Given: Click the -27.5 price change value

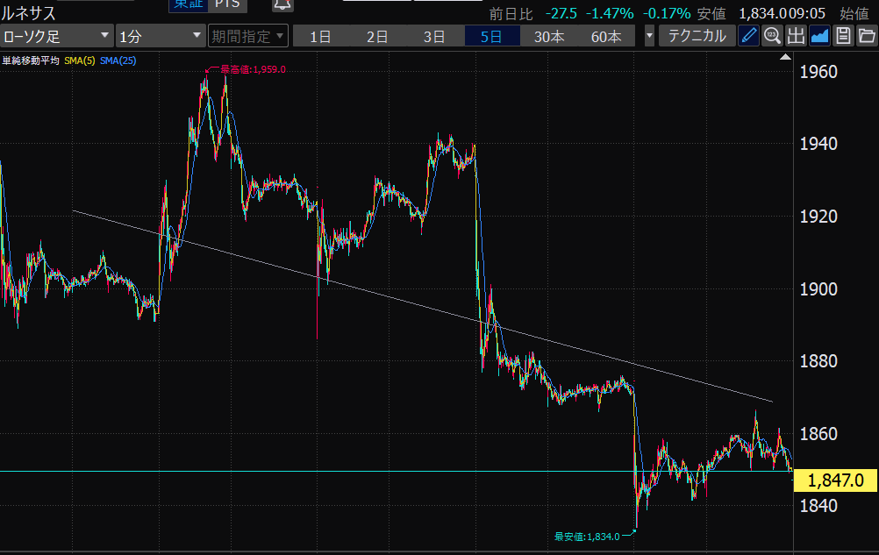Looking at the screenshot, I should pyautogui.click(x=561, y=13).
